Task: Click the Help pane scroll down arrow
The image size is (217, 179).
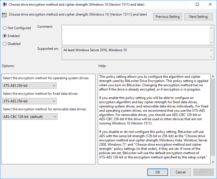Action: [x=213, y=161]
